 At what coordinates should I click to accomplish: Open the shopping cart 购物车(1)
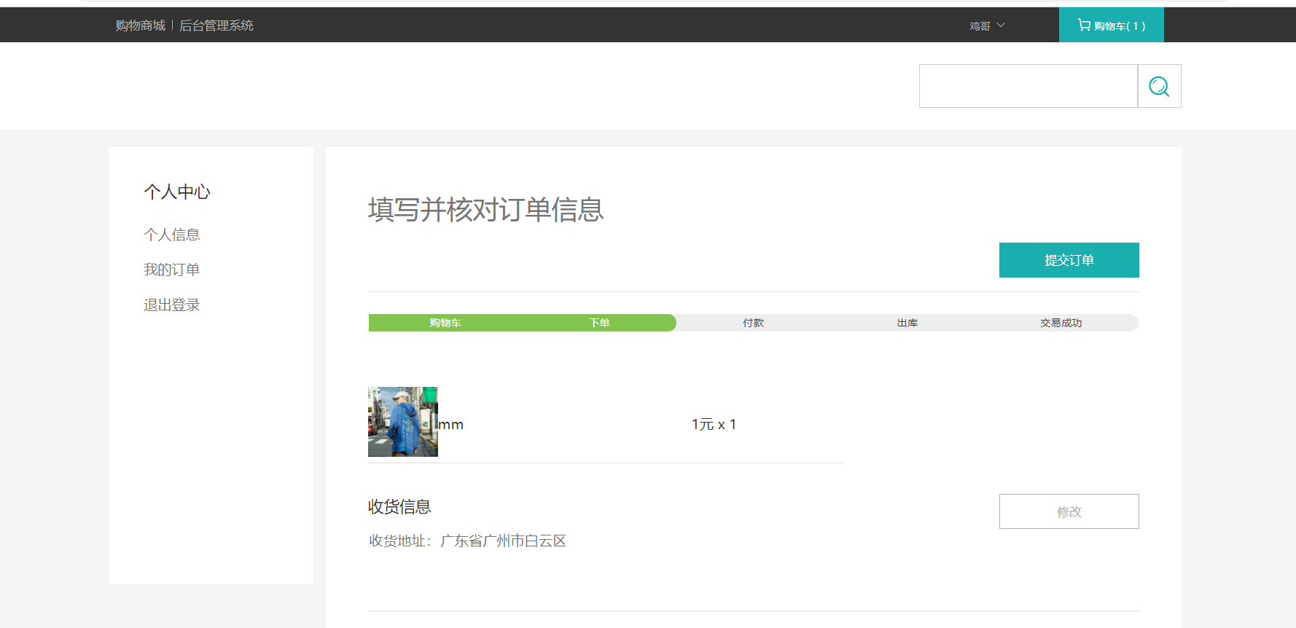click(1111, 25)
